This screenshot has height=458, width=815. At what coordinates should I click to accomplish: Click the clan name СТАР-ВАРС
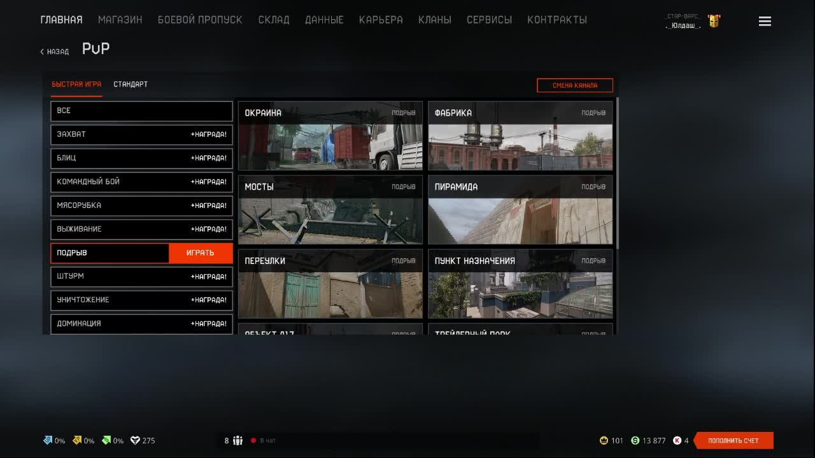tap(683, 16)
